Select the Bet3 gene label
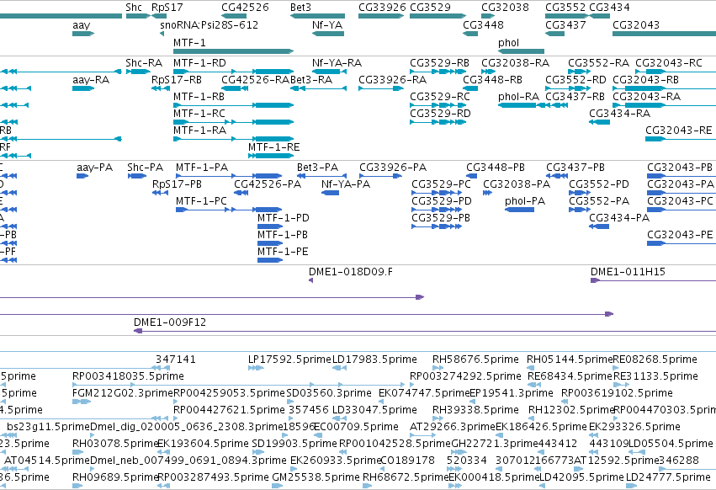716x490 pixels. click(300, 8)
